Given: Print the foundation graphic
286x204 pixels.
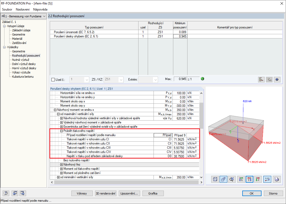Looking at the screenshot, I should [x=277, y=180].
